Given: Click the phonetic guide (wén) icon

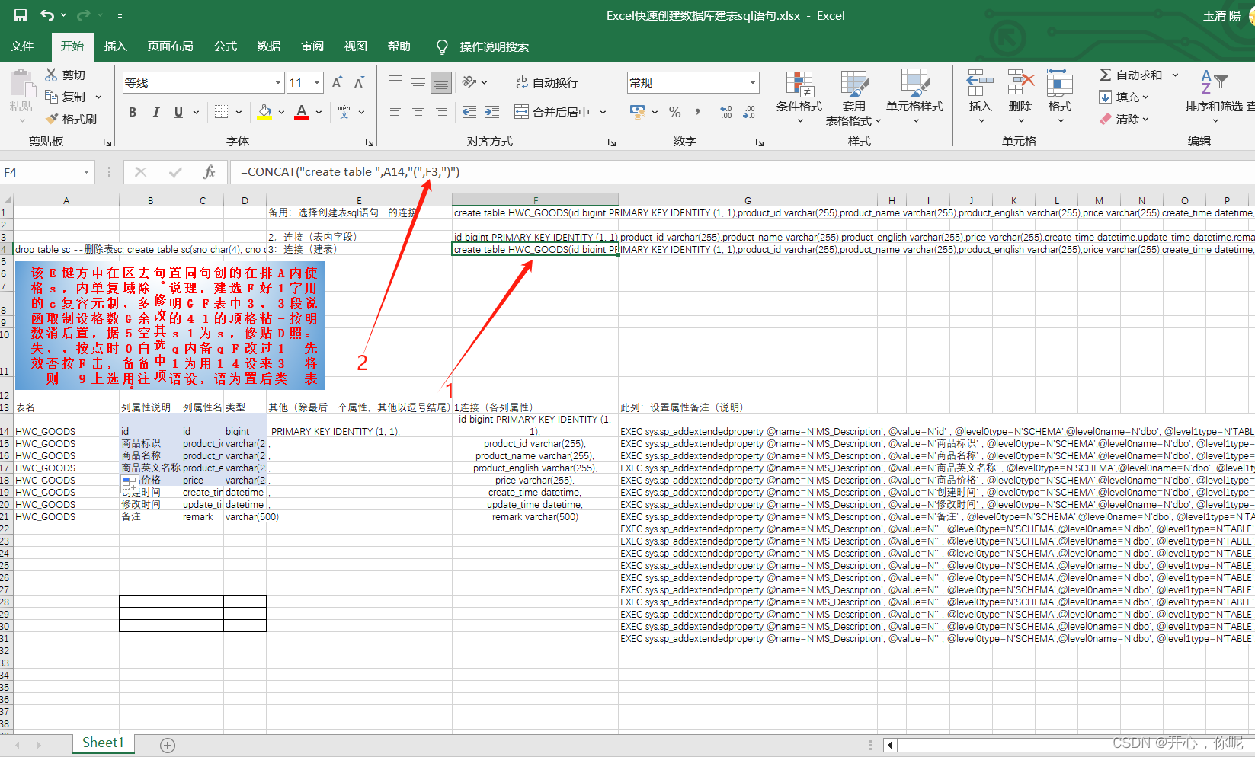Looking at the screenshot, I should click(x=344, y=112).
